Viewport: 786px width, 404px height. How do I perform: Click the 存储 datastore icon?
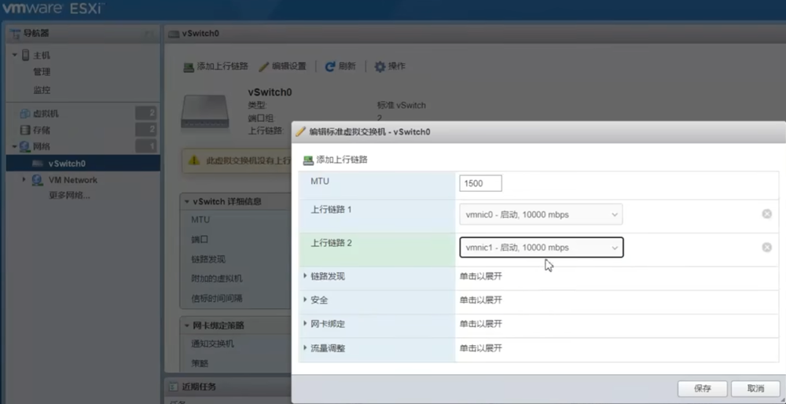coord(25,130)
